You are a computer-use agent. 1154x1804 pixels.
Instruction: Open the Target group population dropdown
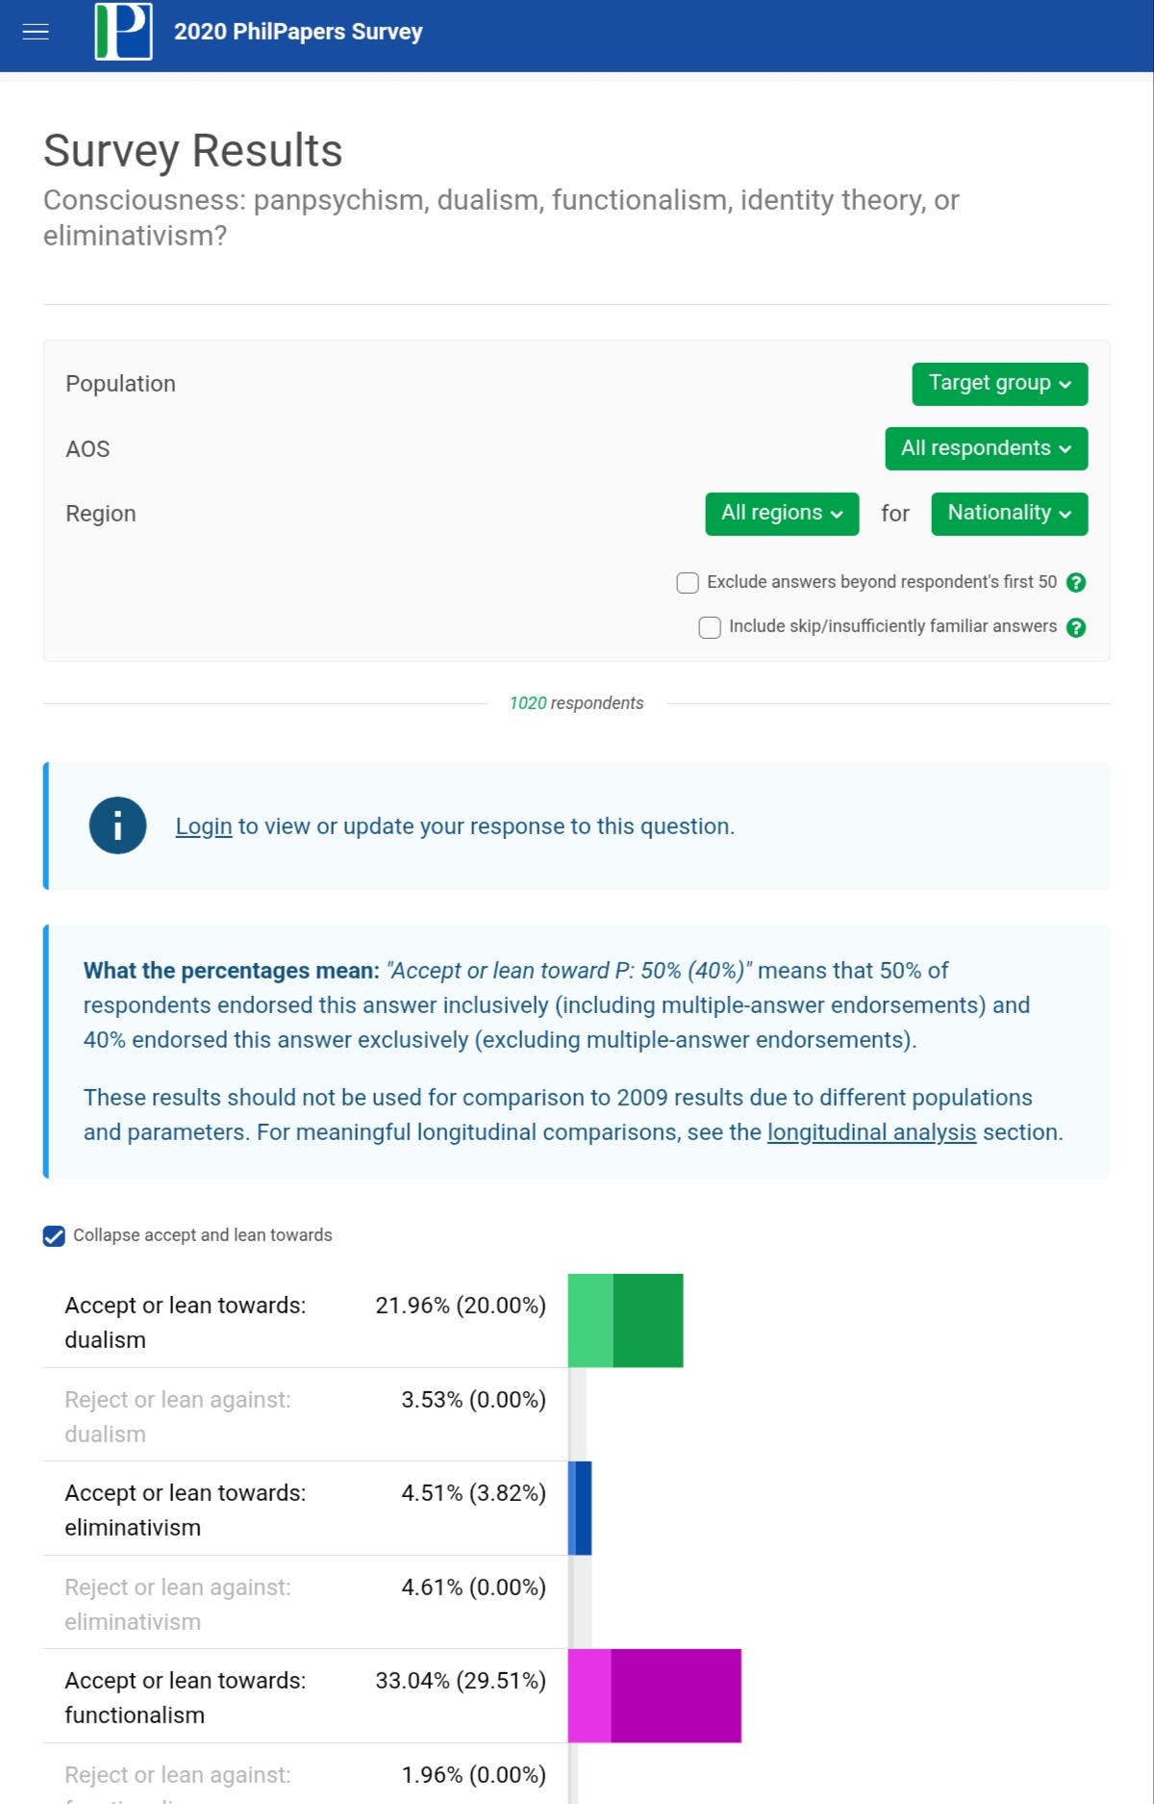click(x=999, y=384)
